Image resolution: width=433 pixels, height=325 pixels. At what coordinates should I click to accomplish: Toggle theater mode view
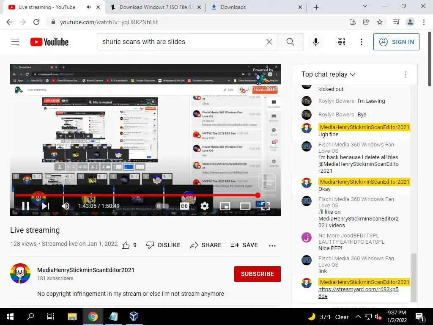[x=245, y=206]
